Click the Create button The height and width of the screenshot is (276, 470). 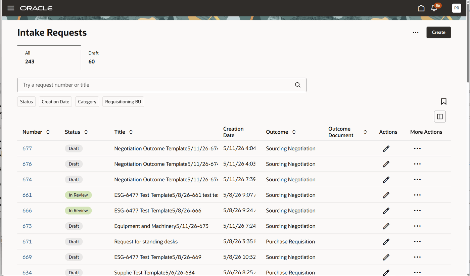point(438,33)
